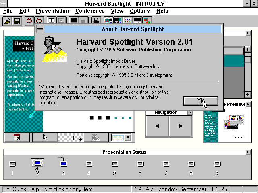Click the next-slide preview thumbnail
The image size is (258, 193).
[x=227, y=126]
